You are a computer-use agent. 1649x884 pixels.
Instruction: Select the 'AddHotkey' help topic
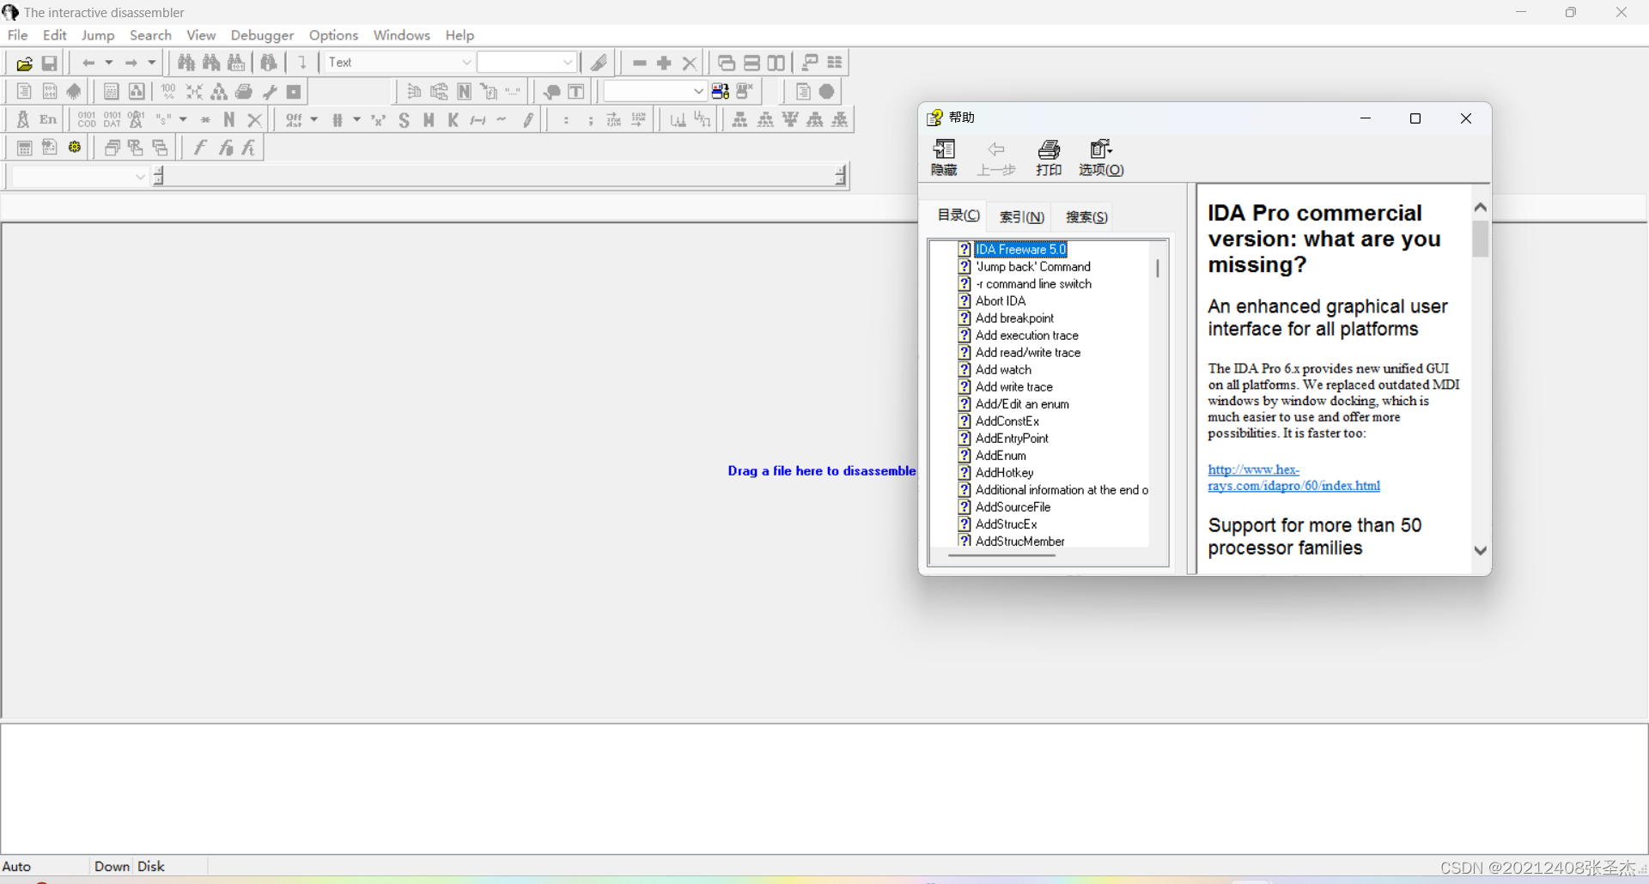tap(1004, 473)
